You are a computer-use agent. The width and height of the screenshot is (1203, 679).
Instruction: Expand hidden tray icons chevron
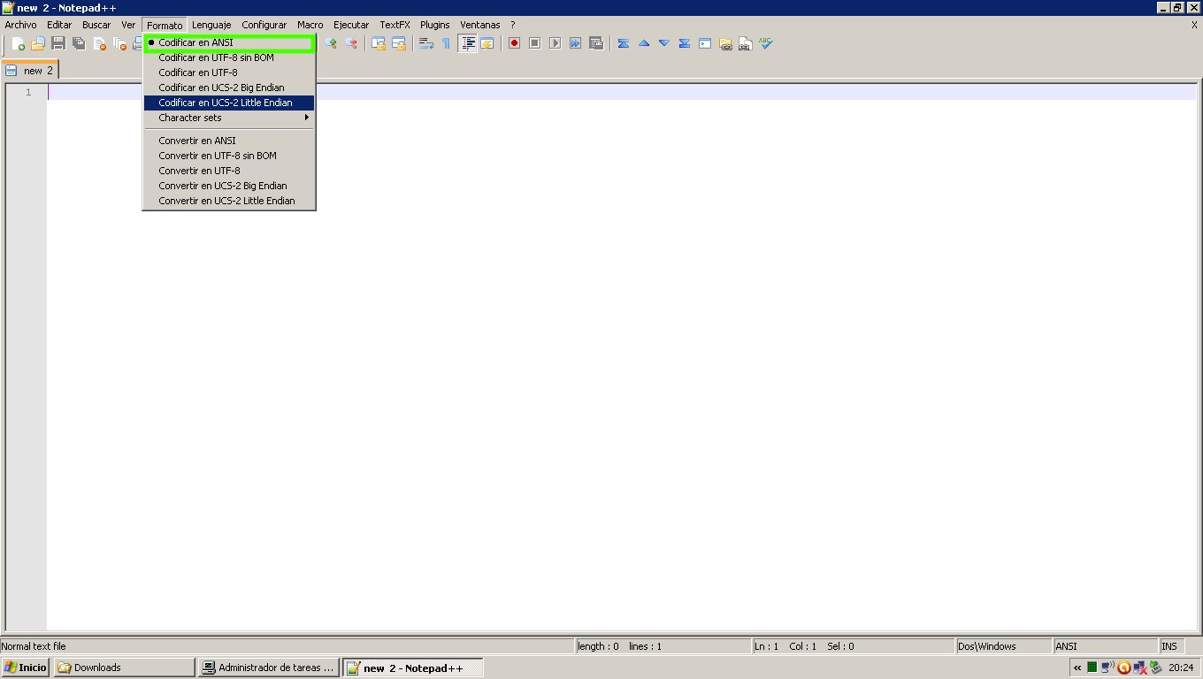(1077, 668)
